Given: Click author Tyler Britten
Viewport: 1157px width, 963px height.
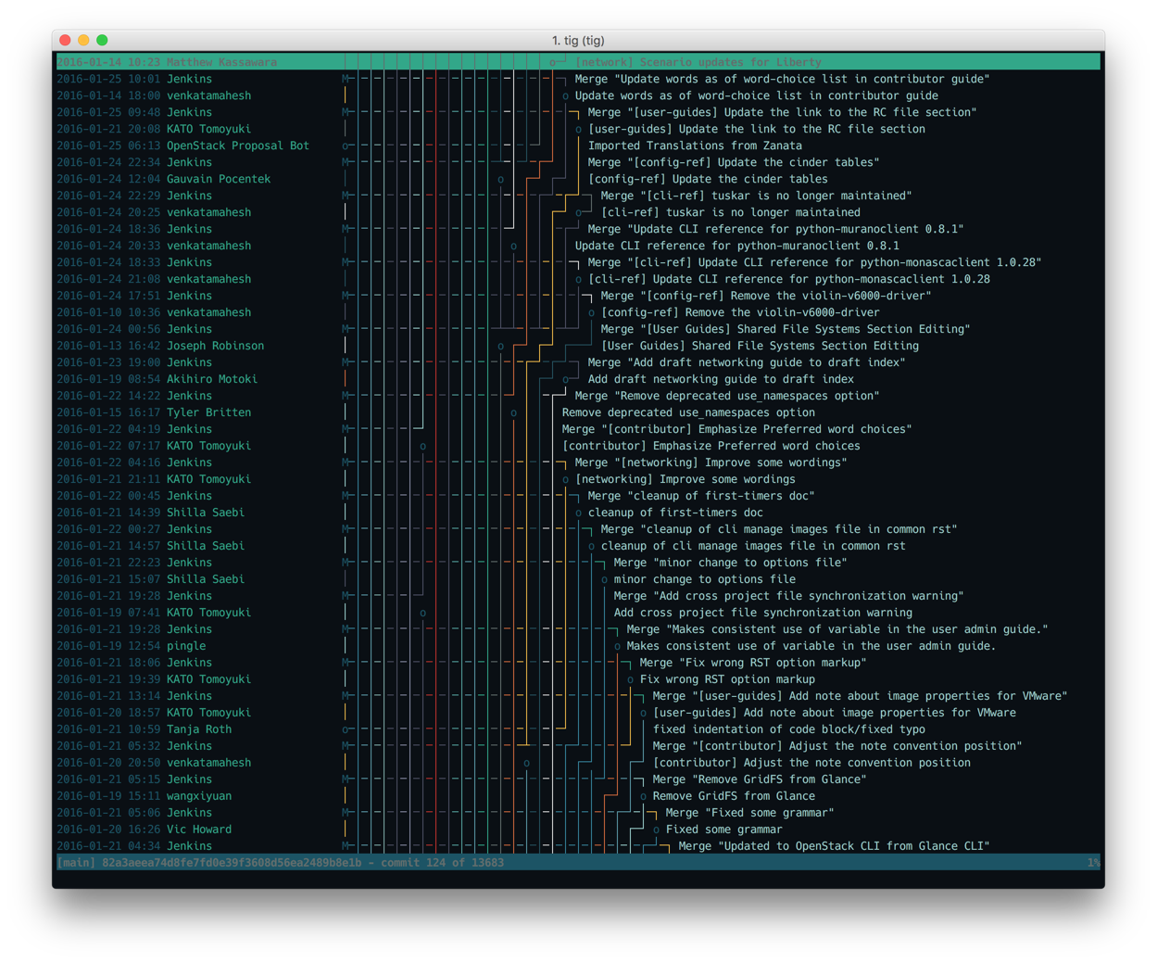Looking at the screenshot, I should pyautogui.click(x=208, y=412).
